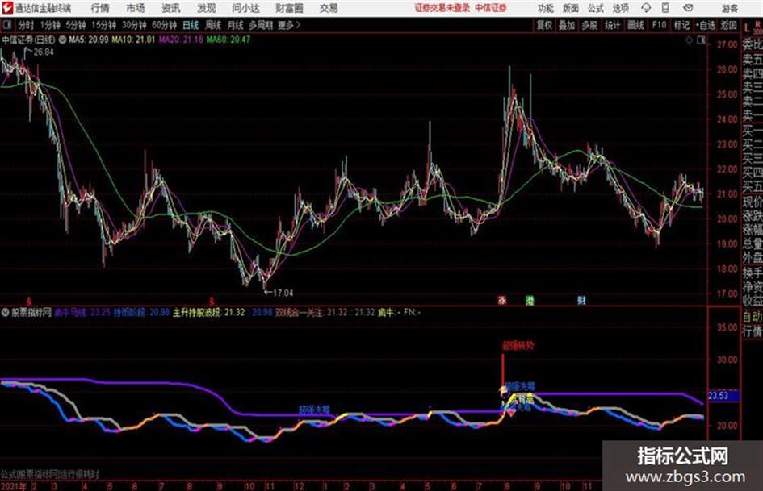Click the 游客 guest account label
This screenshot has width=763, height=491.
tap(730, 8)
